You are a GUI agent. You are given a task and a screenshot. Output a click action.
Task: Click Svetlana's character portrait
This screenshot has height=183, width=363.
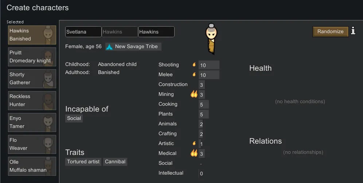pos(211,38)
